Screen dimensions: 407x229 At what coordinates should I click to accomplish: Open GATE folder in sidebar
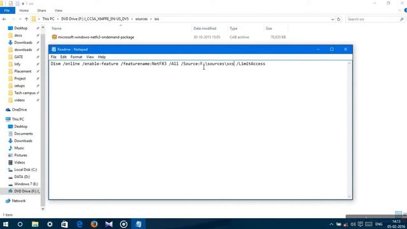18,57
